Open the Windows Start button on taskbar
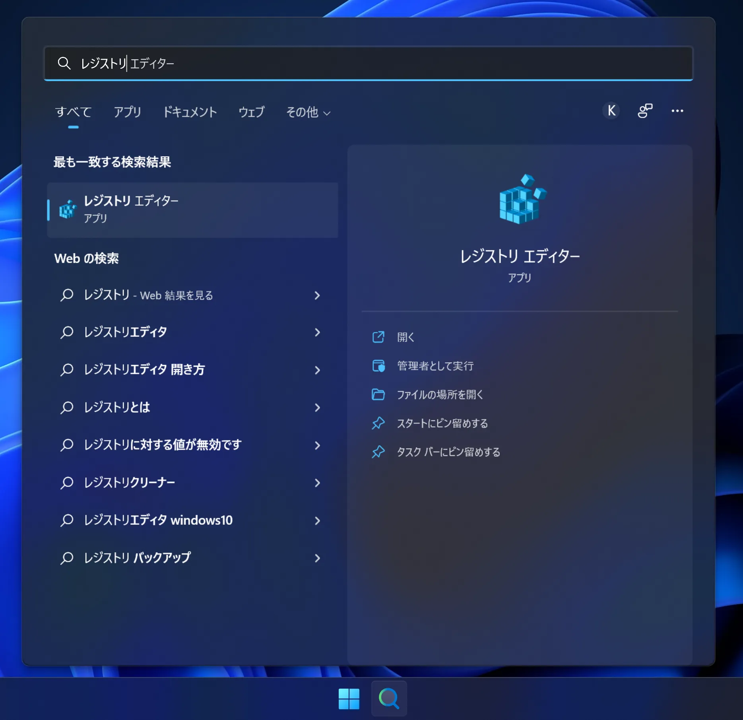The width and height of the screenshot is (743, 720). coord(349,699)
